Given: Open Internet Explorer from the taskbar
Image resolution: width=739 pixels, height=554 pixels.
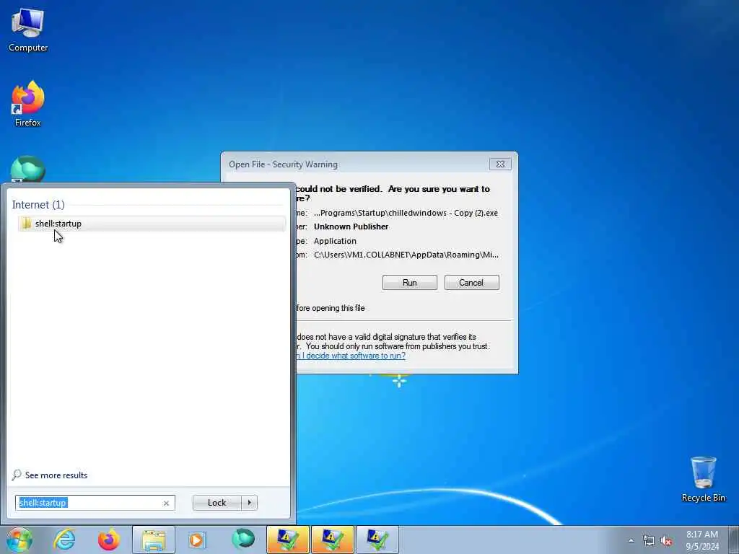Looking at the screenshot, I should [64, 540].
